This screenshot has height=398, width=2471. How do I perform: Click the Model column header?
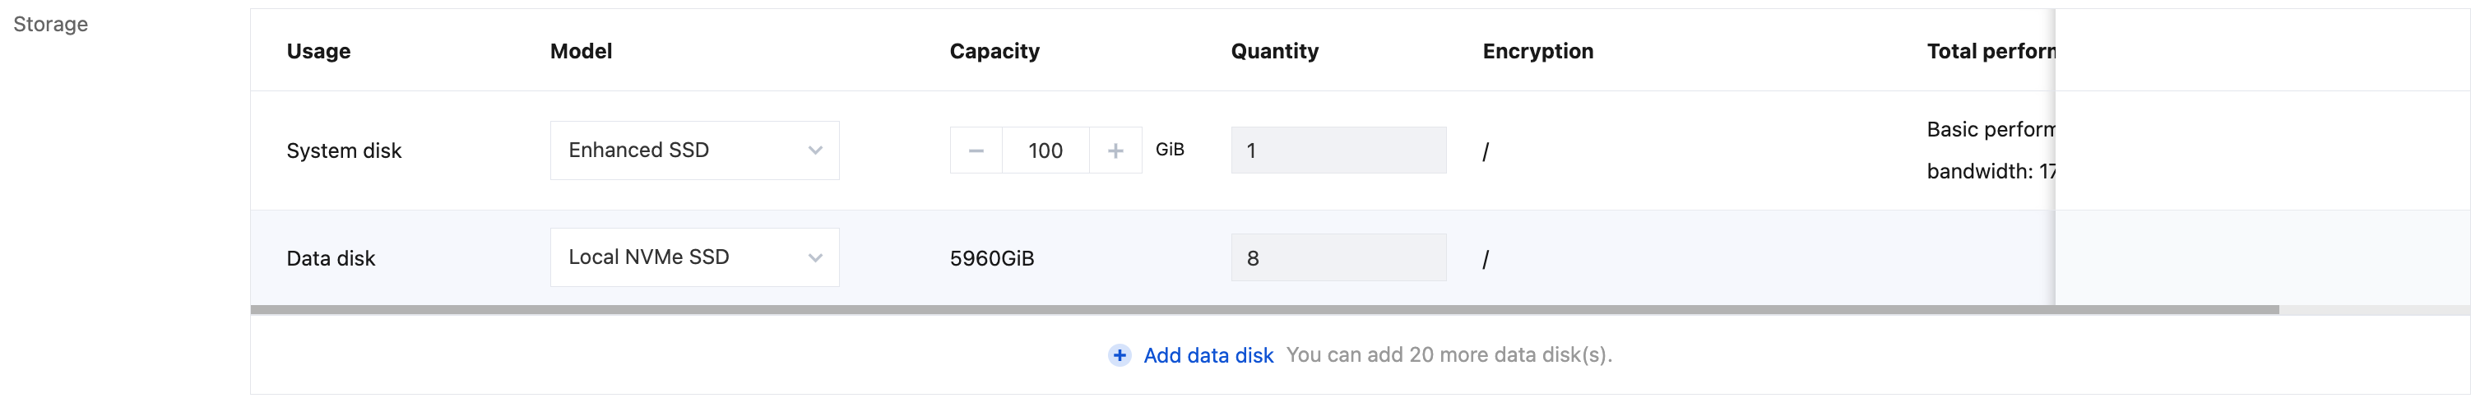(x=581, y=51)
